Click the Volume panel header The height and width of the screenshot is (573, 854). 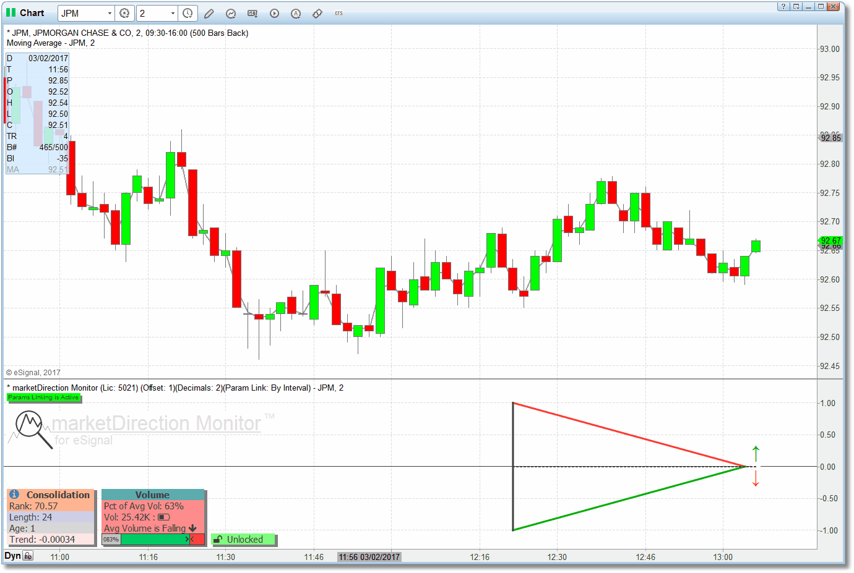coord(152,494)
